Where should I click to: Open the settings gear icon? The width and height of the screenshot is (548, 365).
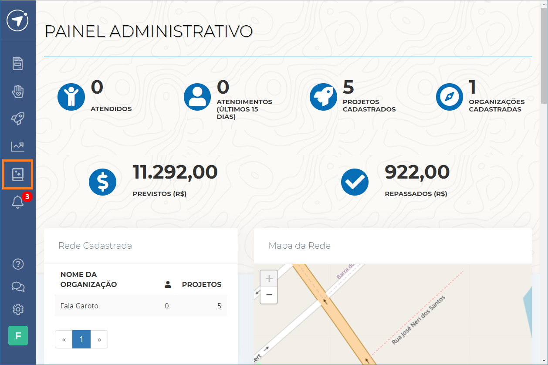(18, 309)
